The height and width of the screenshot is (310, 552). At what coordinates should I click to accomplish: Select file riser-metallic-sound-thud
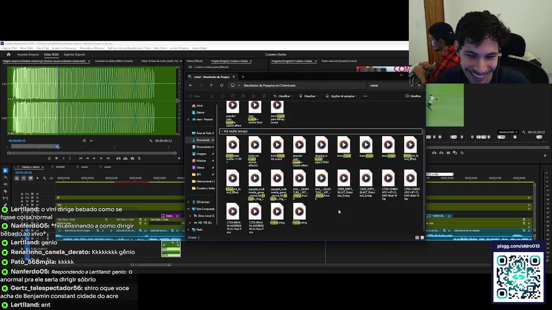(255, 113)
